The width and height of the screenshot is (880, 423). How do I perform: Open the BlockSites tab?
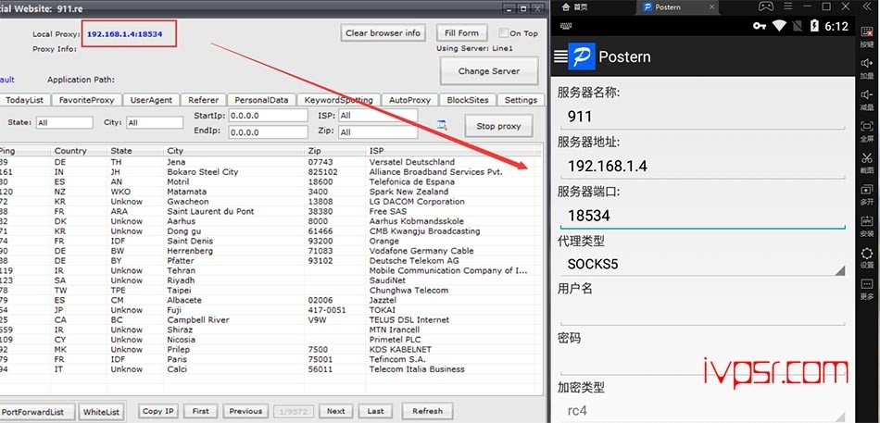tap(468, 100)
